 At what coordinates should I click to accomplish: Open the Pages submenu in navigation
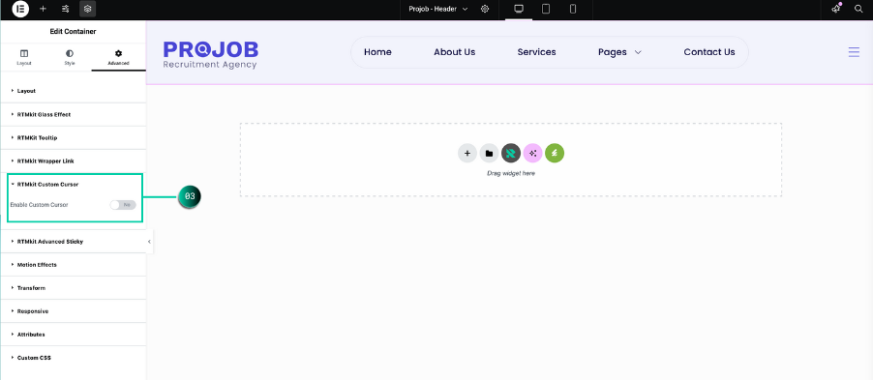point(619,52)
